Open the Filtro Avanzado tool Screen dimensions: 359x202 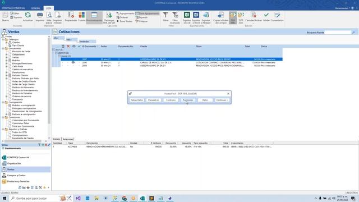pos(175,17)
